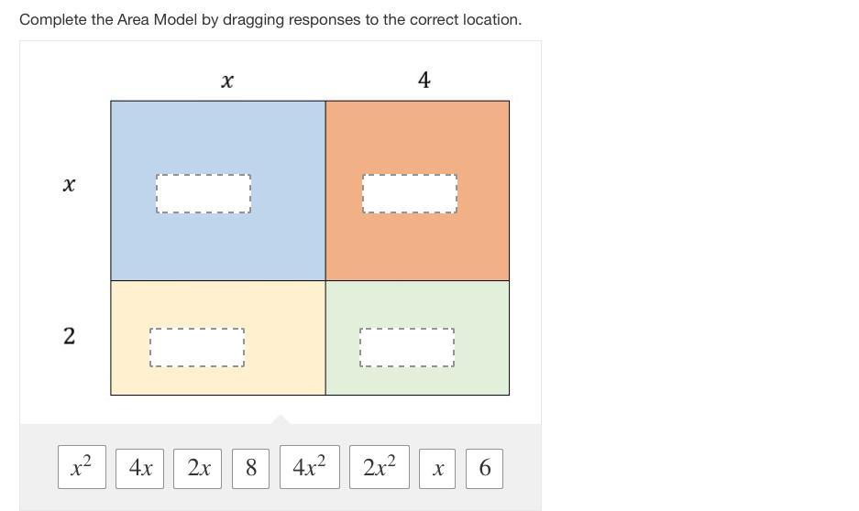Select the 6 answer tile

pyautogui.click(x=484, y=468)
